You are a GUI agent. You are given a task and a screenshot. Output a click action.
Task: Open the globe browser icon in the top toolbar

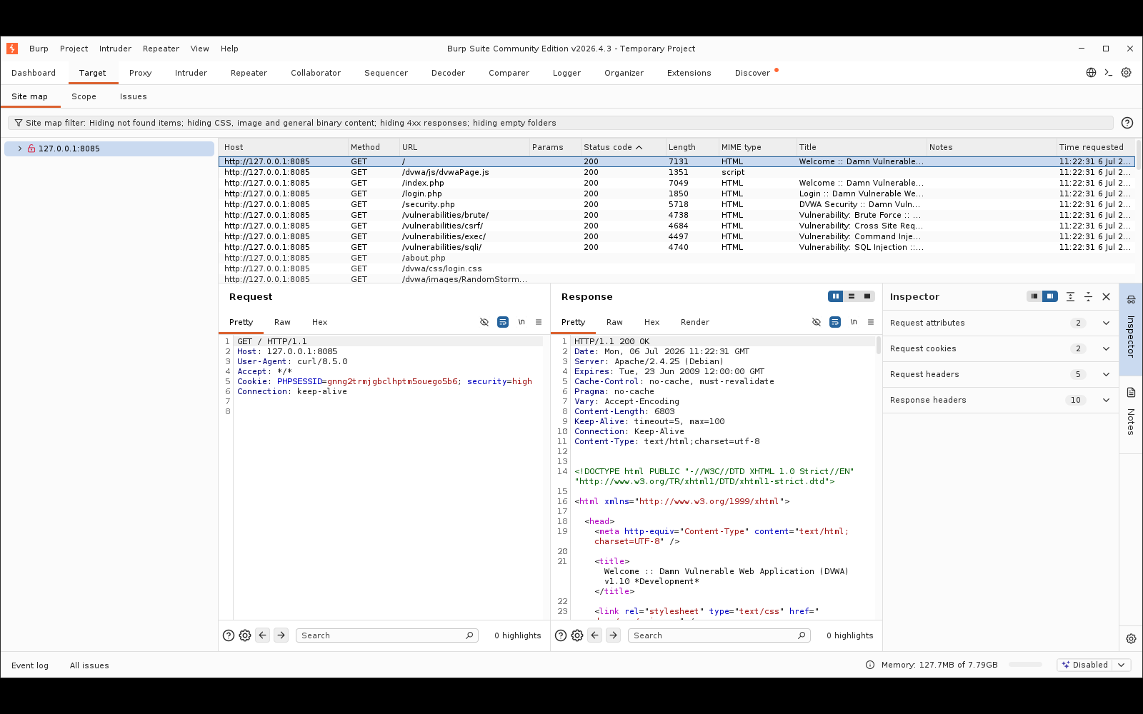(1091, 73)
